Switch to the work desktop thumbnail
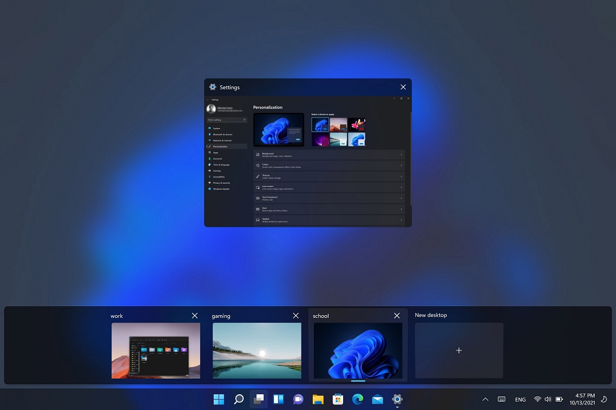 click(x=156, y=350)
